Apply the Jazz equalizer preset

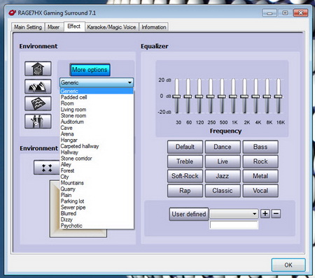(x=223, y=176)
